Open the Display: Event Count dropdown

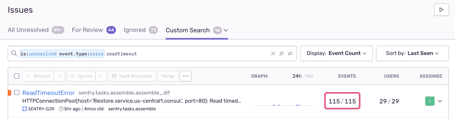[x=336, y=53]
